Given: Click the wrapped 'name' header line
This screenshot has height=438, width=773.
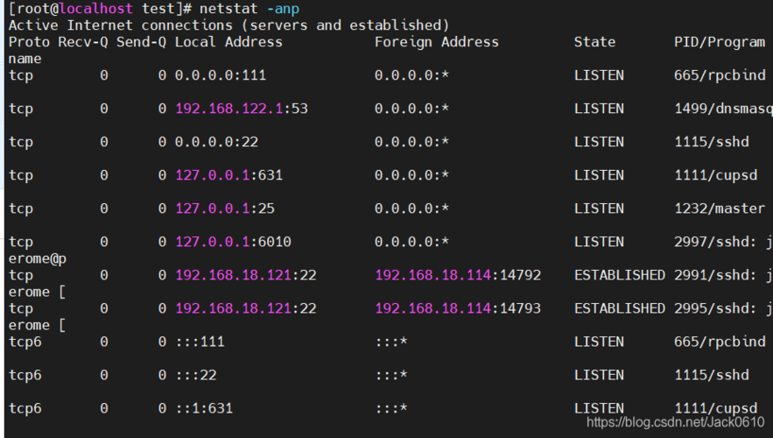Looking at the screenshot, I should tap(25, 59).
